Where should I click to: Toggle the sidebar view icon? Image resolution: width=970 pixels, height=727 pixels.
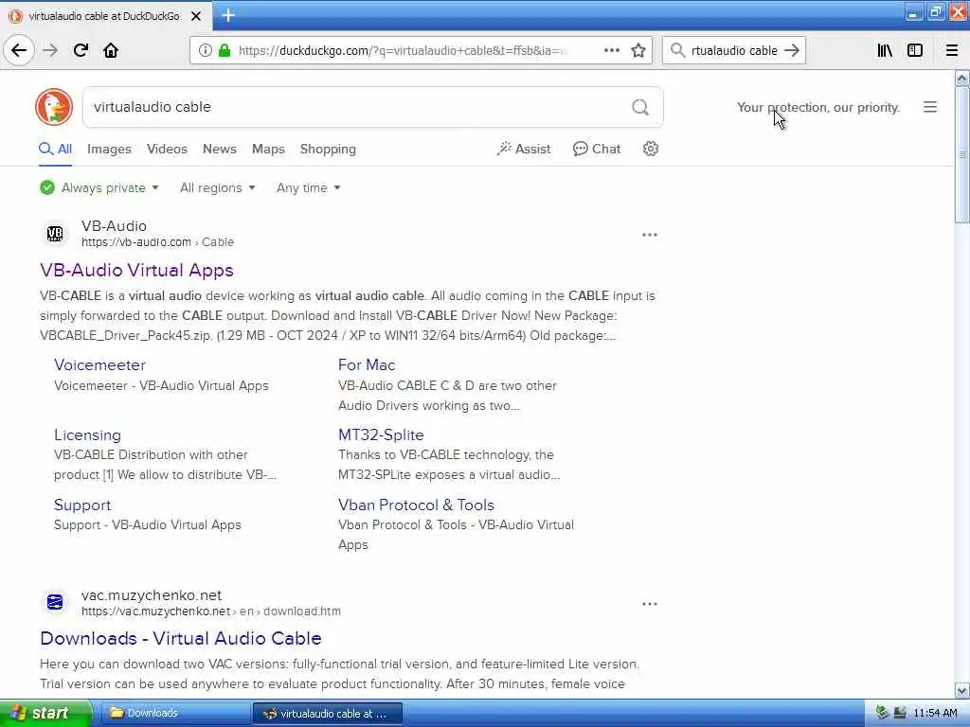click(x=915, y=50)
